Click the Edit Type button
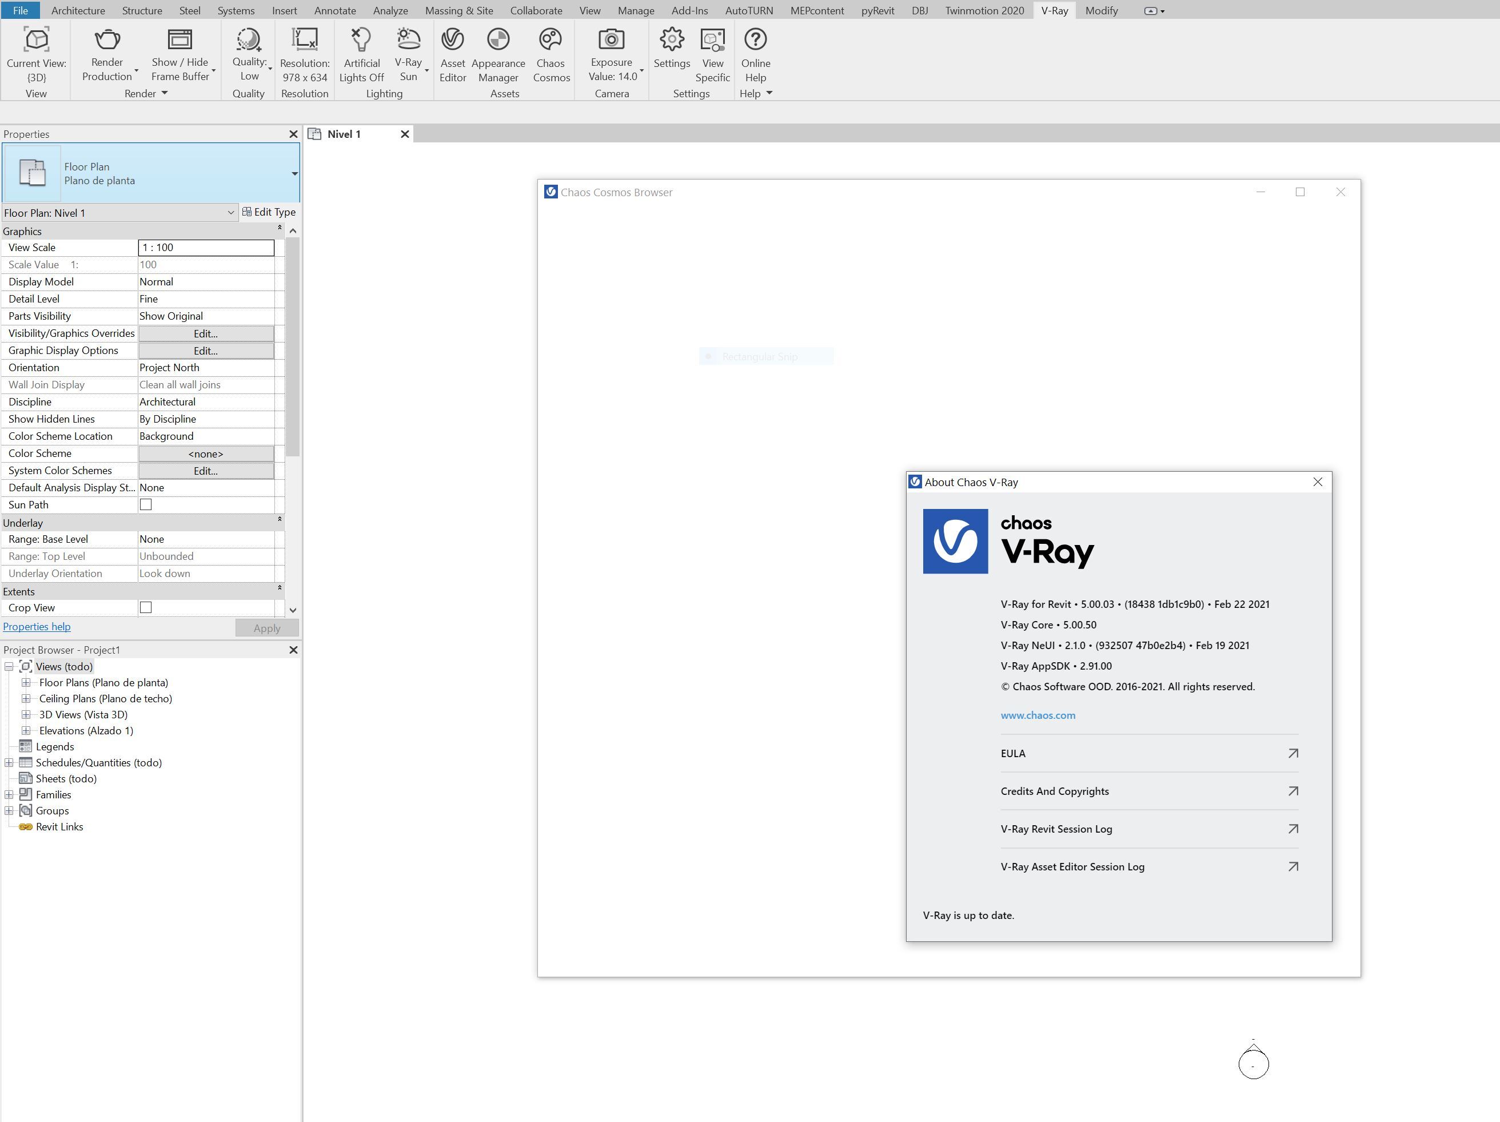This screenshot has height=1122, width=1500. pos(269,212)
